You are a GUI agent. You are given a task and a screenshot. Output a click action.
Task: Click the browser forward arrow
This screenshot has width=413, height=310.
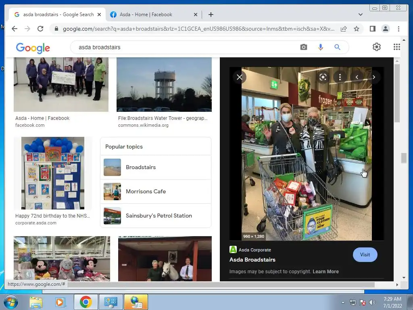tap(27, 29)
